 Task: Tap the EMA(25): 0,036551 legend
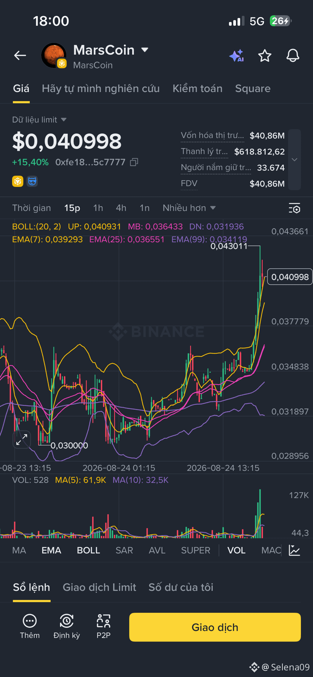(127, 239)
